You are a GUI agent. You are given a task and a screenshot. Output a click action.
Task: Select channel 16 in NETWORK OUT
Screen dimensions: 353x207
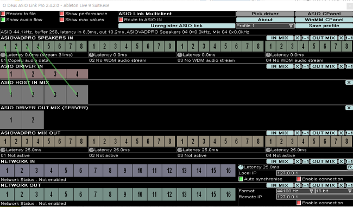[228, 195]
